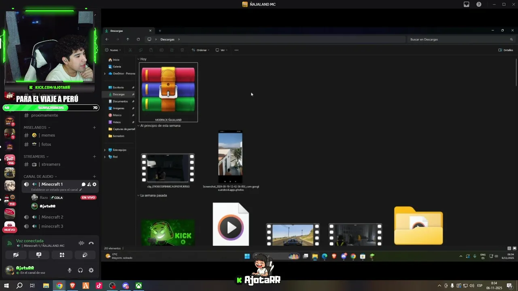Select AjotaRR in the voice channel list
The width and height of the screenshot is (518, 291).
point(43,206)
